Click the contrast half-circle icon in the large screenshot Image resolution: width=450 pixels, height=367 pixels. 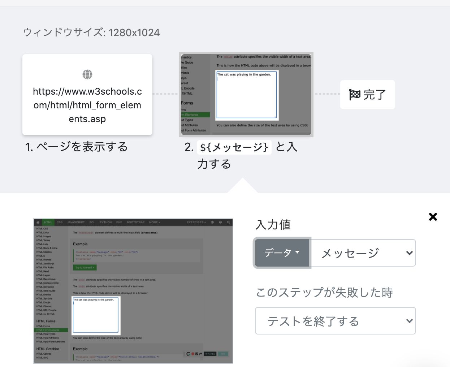tap(212, 223)
